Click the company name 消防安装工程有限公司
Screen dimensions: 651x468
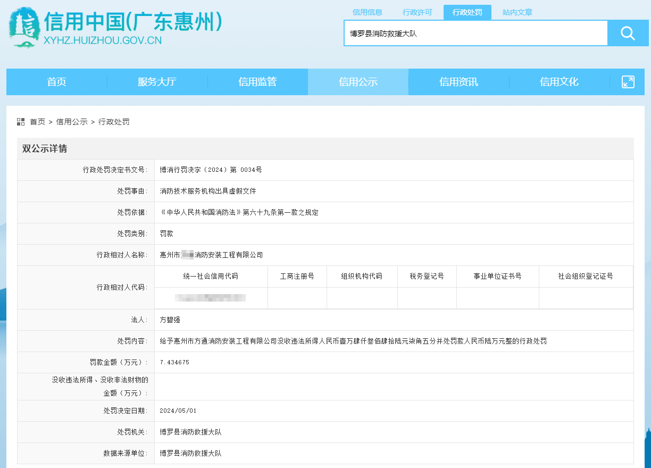coord(211,255)
